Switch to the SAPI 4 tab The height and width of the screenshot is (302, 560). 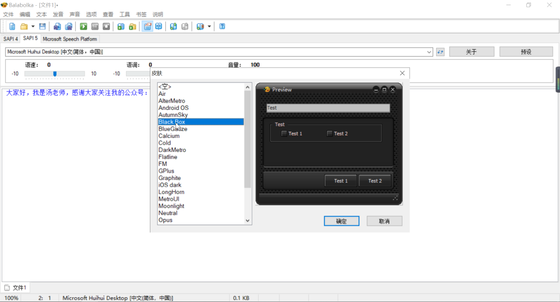(10, 39)
